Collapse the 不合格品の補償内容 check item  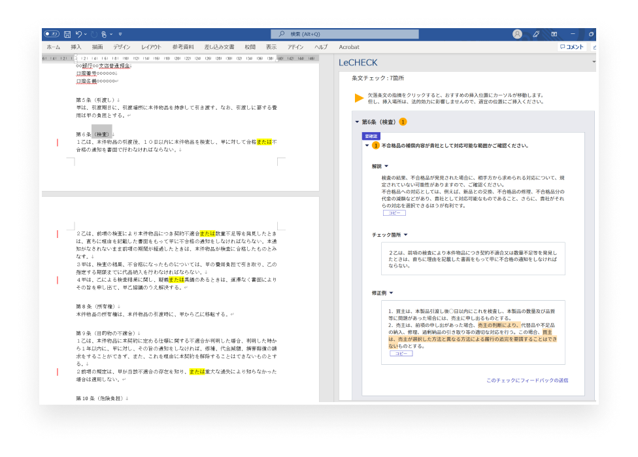tap(367, 146)
